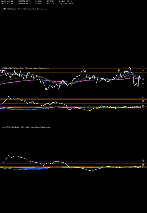This screenshot has width=147, height=213.
Task: Click the DAILY(250) Eagle View chart title
Action: pos(25,9)
